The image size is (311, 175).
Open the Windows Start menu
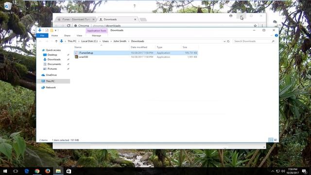tap(5, 171)
